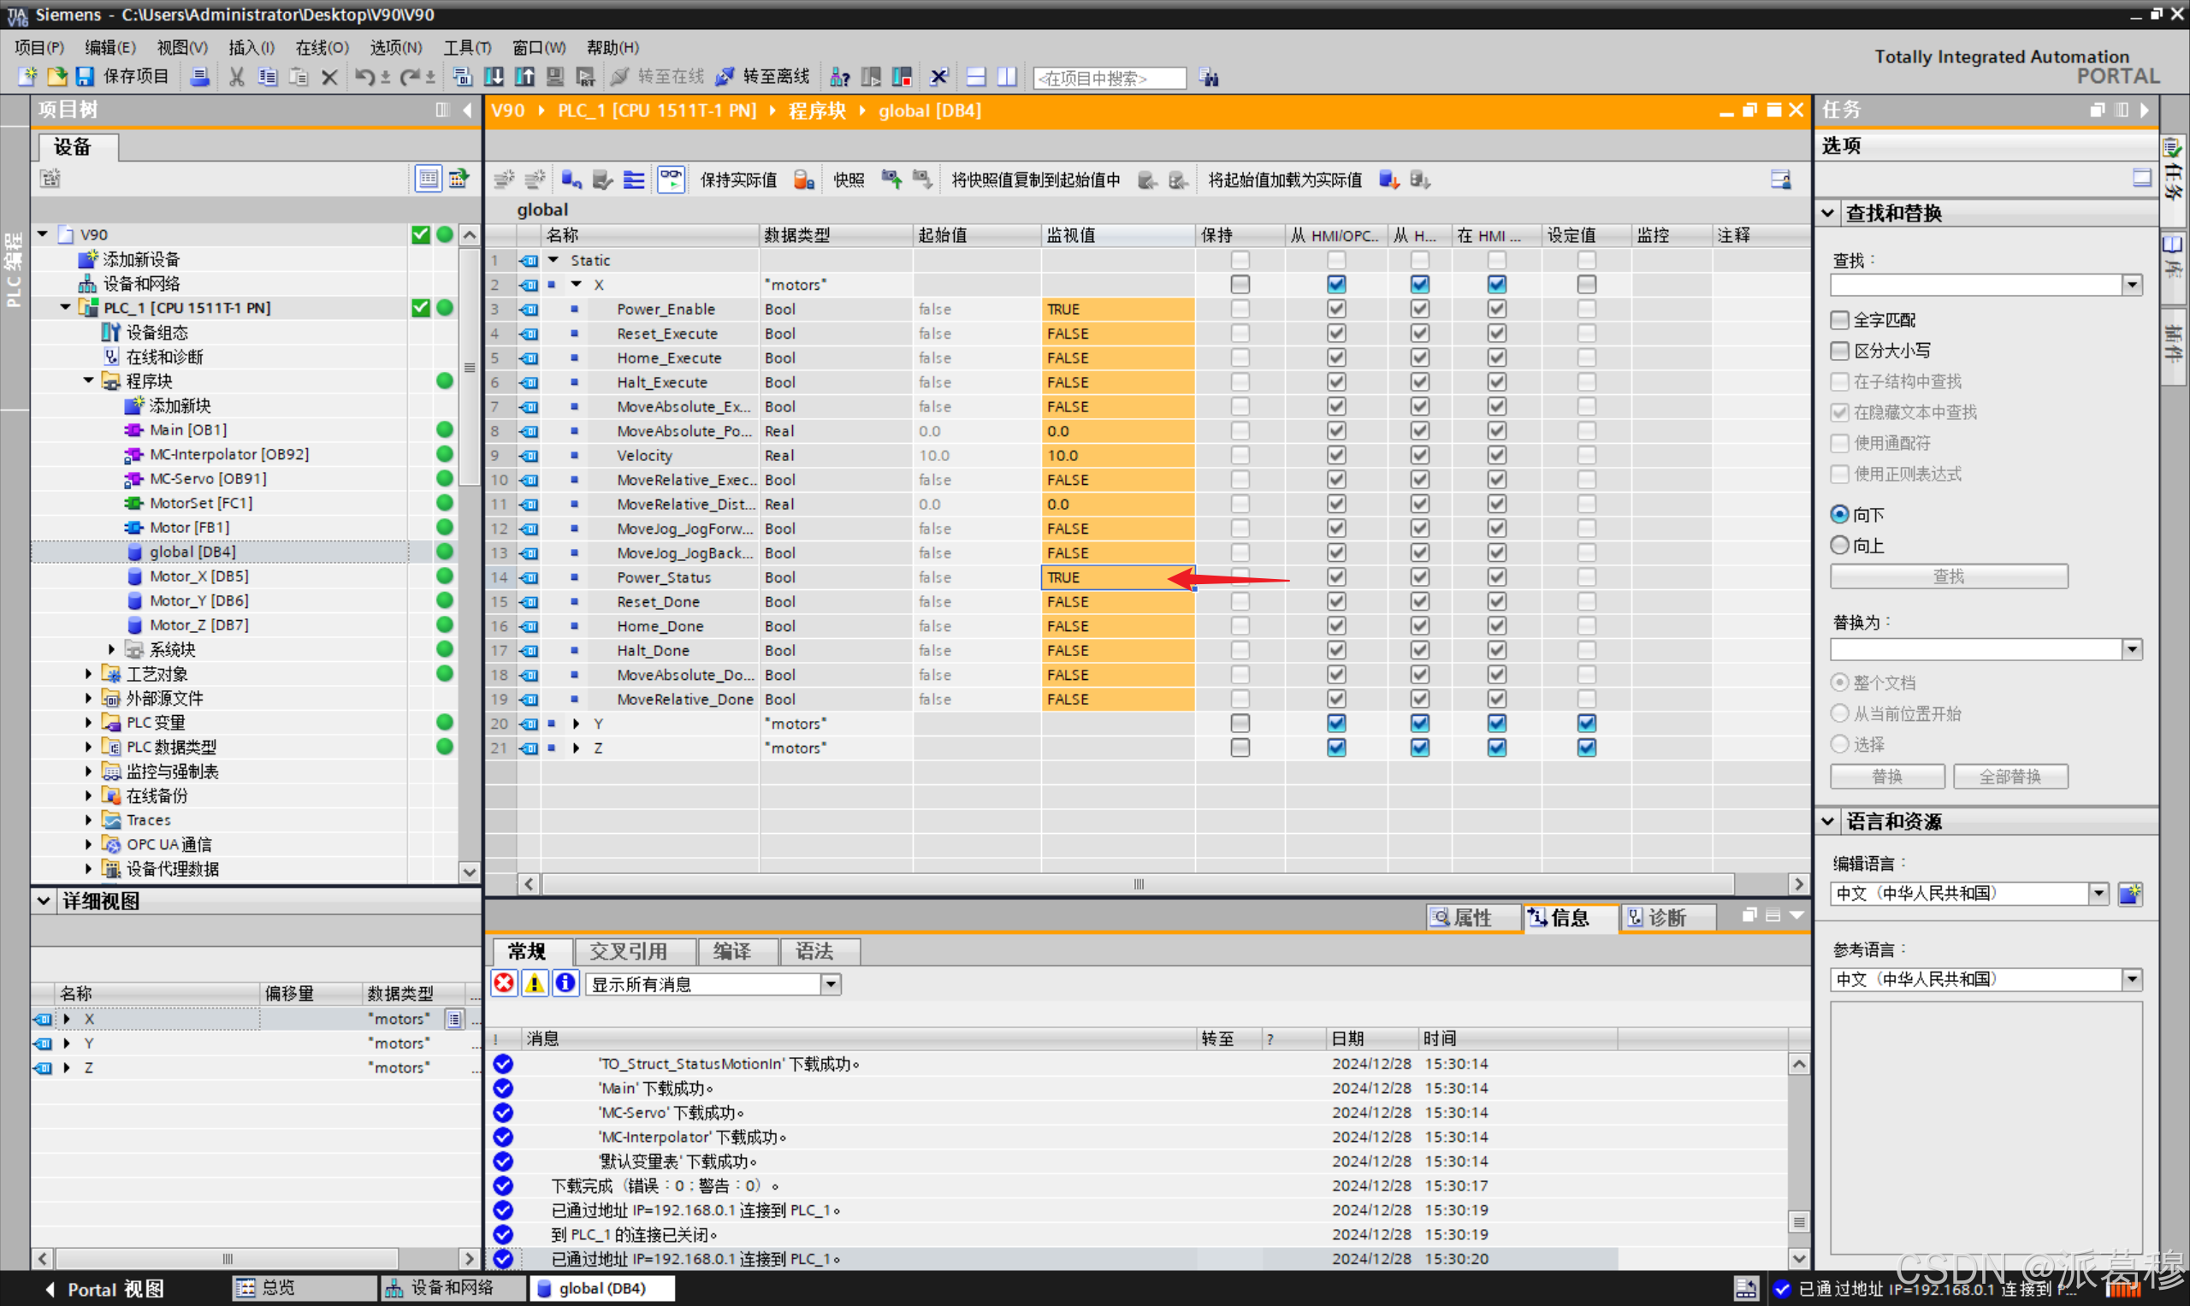Open the 显示所有消息 filter dropdown
The height and width of the screenshot is (1306, 2190).
(x=830, y=984)
